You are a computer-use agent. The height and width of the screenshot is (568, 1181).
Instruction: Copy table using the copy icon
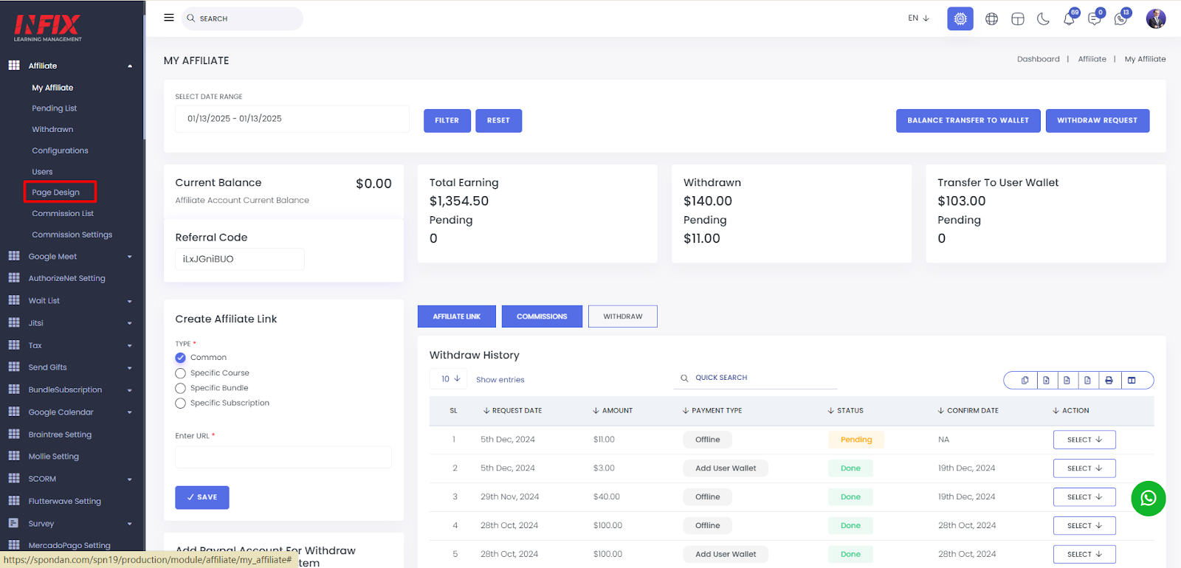tap(1025, 381)
